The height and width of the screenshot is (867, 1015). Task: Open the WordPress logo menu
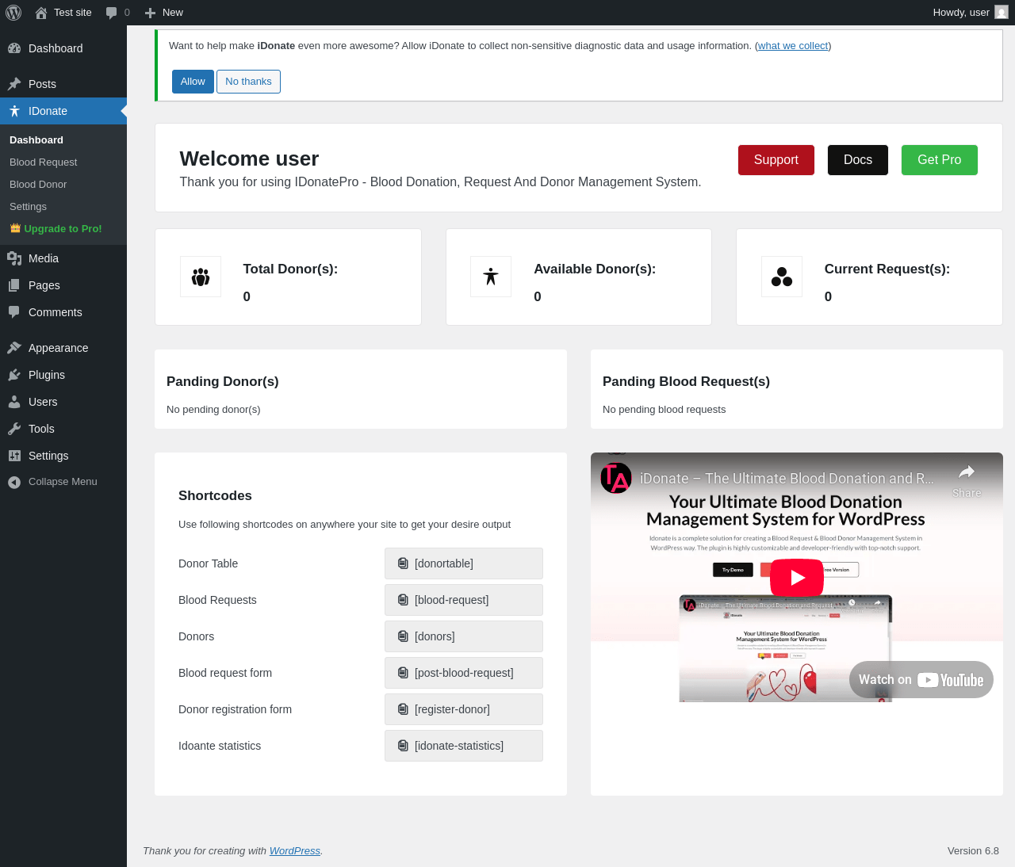point(13,12)
